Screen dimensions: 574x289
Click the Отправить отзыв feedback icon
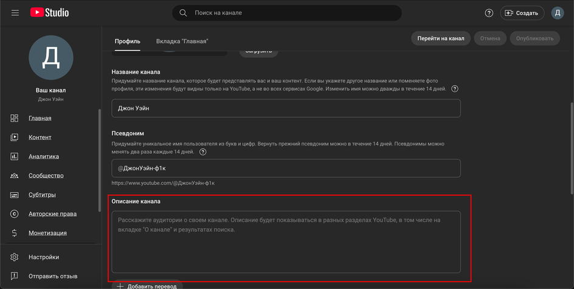14,276
